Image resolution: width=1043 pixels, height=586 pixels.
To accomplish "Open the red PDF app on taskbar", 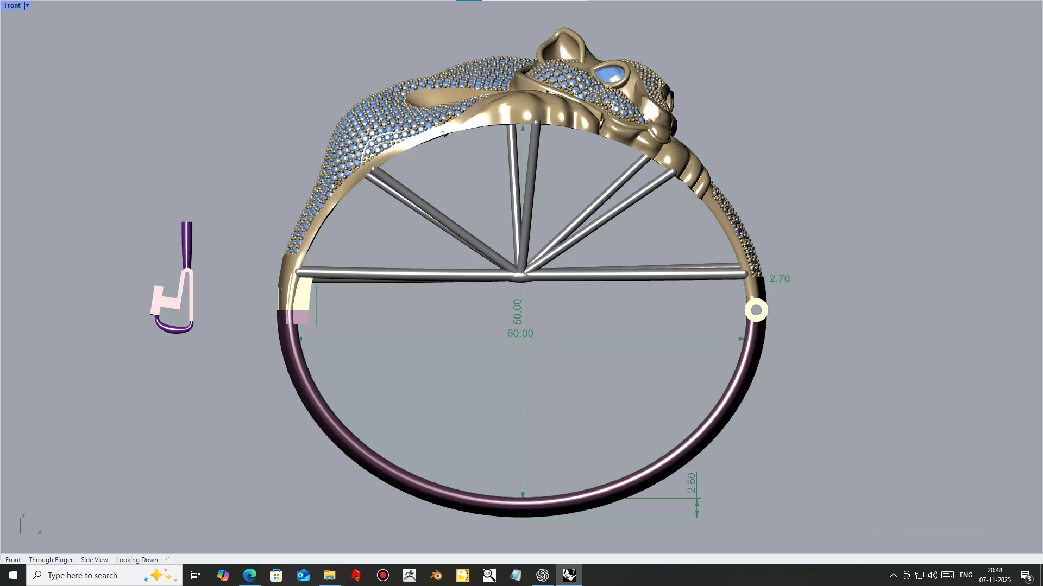I will click(x=356, y=575).
